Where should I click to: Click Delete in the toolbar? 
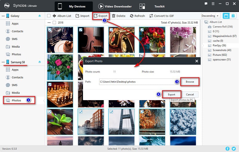pos(119,16)
